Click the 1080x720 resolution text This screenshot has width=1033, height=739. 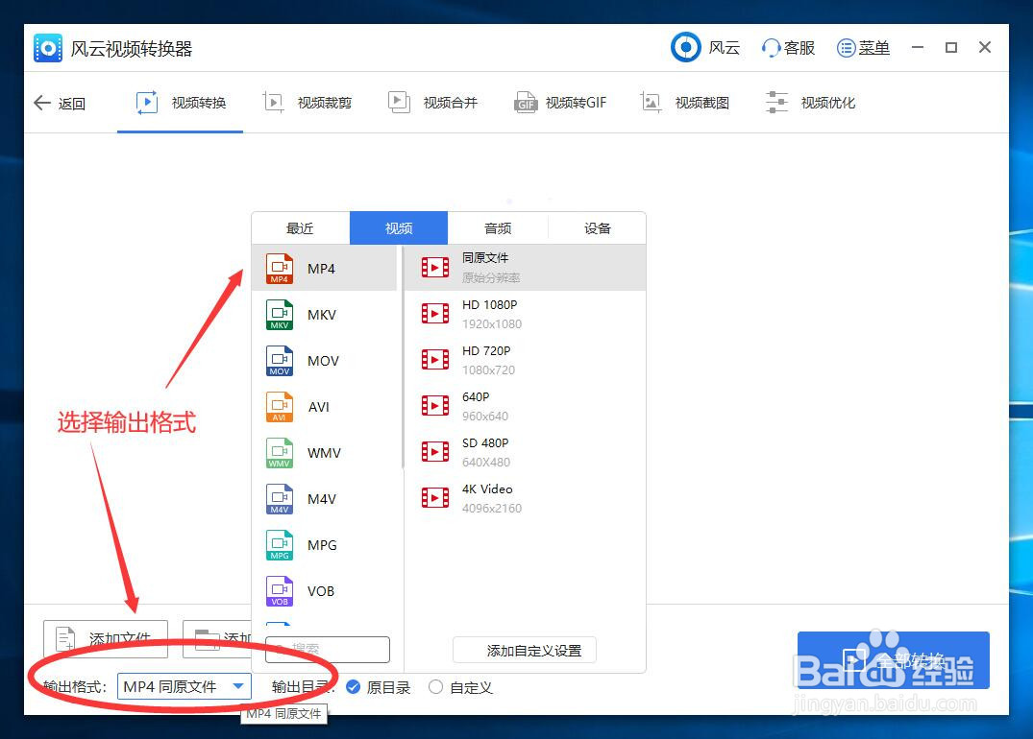pos(488,369)
